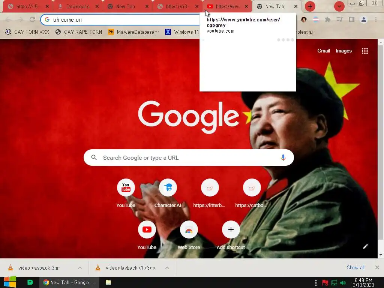Screen dimensions: 384x288
Task: Click the page vertical scrollbar
Action: pyautogui.click(x=381, y=142)
